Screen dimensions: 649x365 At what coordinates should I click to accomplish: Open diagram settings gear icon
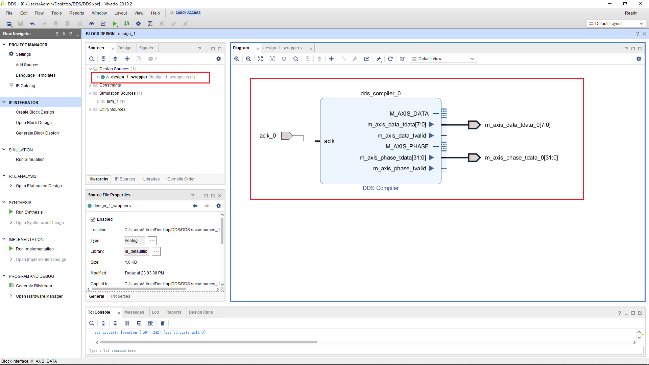[x=639, y=59]
